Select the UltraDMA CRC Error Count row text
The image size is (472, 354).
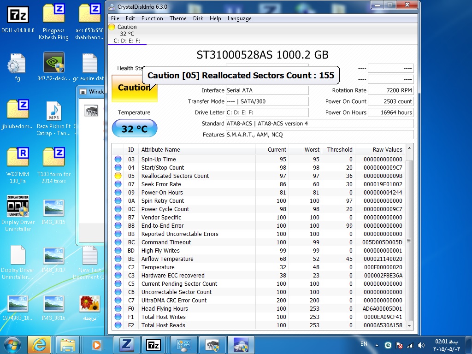click(x=174, y=301)
